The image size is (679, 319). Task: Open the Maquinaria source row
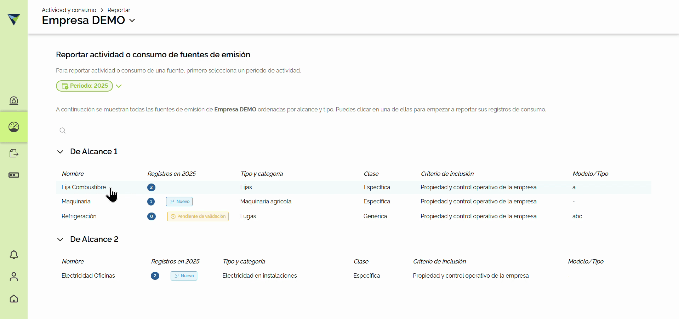tap(354, 202)
